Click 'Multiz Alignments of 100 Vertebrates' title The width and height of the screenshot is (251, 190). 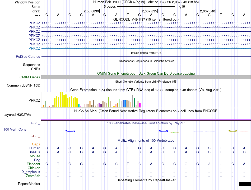click(x=146, y=141)
